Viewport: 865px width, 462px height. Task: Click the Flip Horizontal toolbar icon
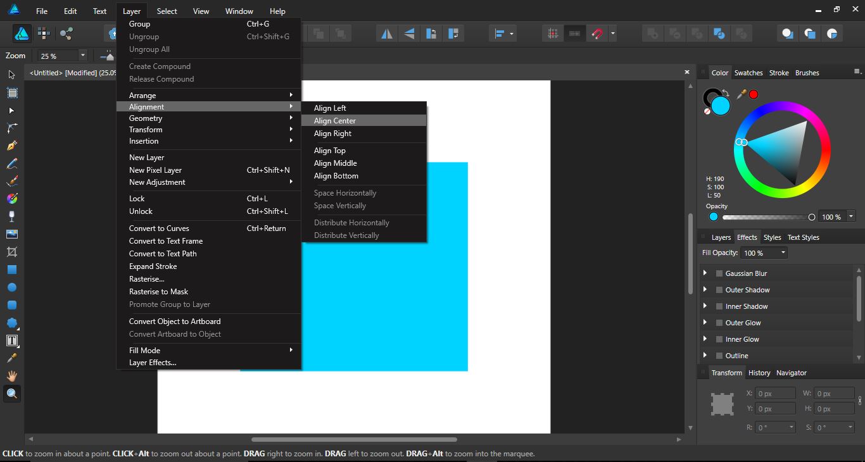[386, 34]
